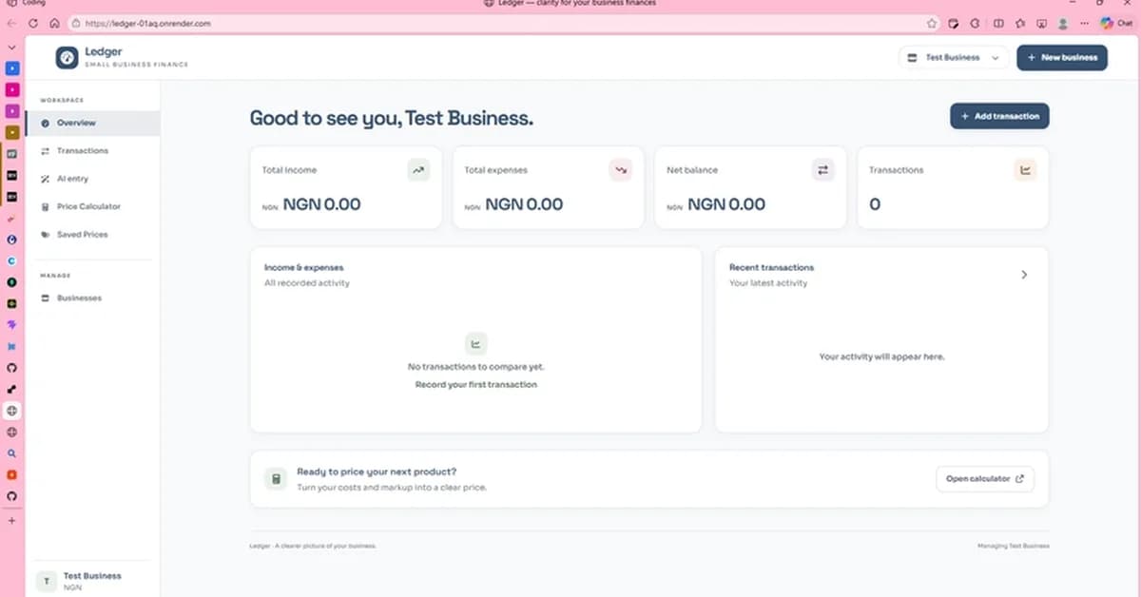Collapse vertical tabs with the top chevron
The width and height of the screenshot is (1141, 597).
pos(11,47)
